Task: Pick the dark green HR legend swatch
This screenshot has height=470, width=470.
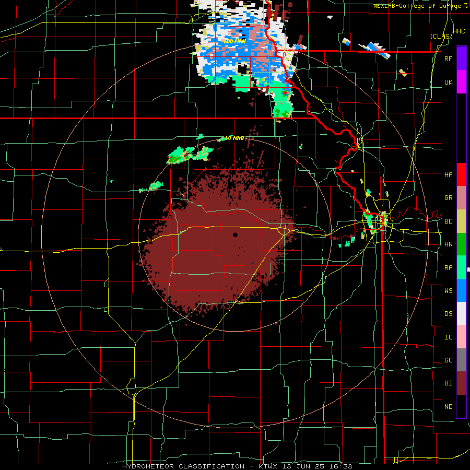Action: point(461,244)
